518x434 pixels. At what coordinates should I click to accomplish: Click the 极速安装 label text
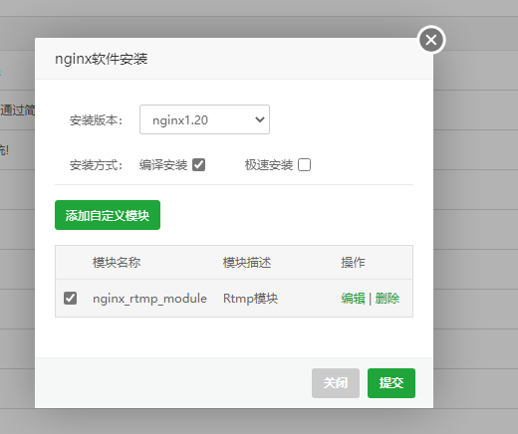[x=269, y=165]
